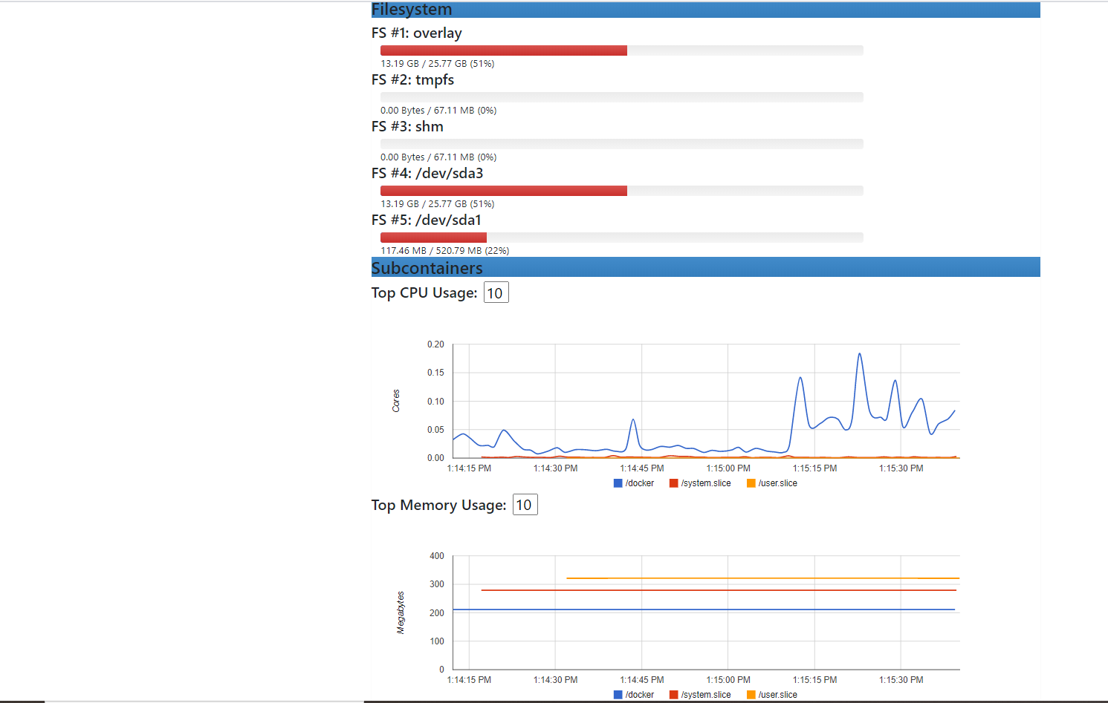
Task: Click the FS #2: tmpfs label
Action: 412,79
